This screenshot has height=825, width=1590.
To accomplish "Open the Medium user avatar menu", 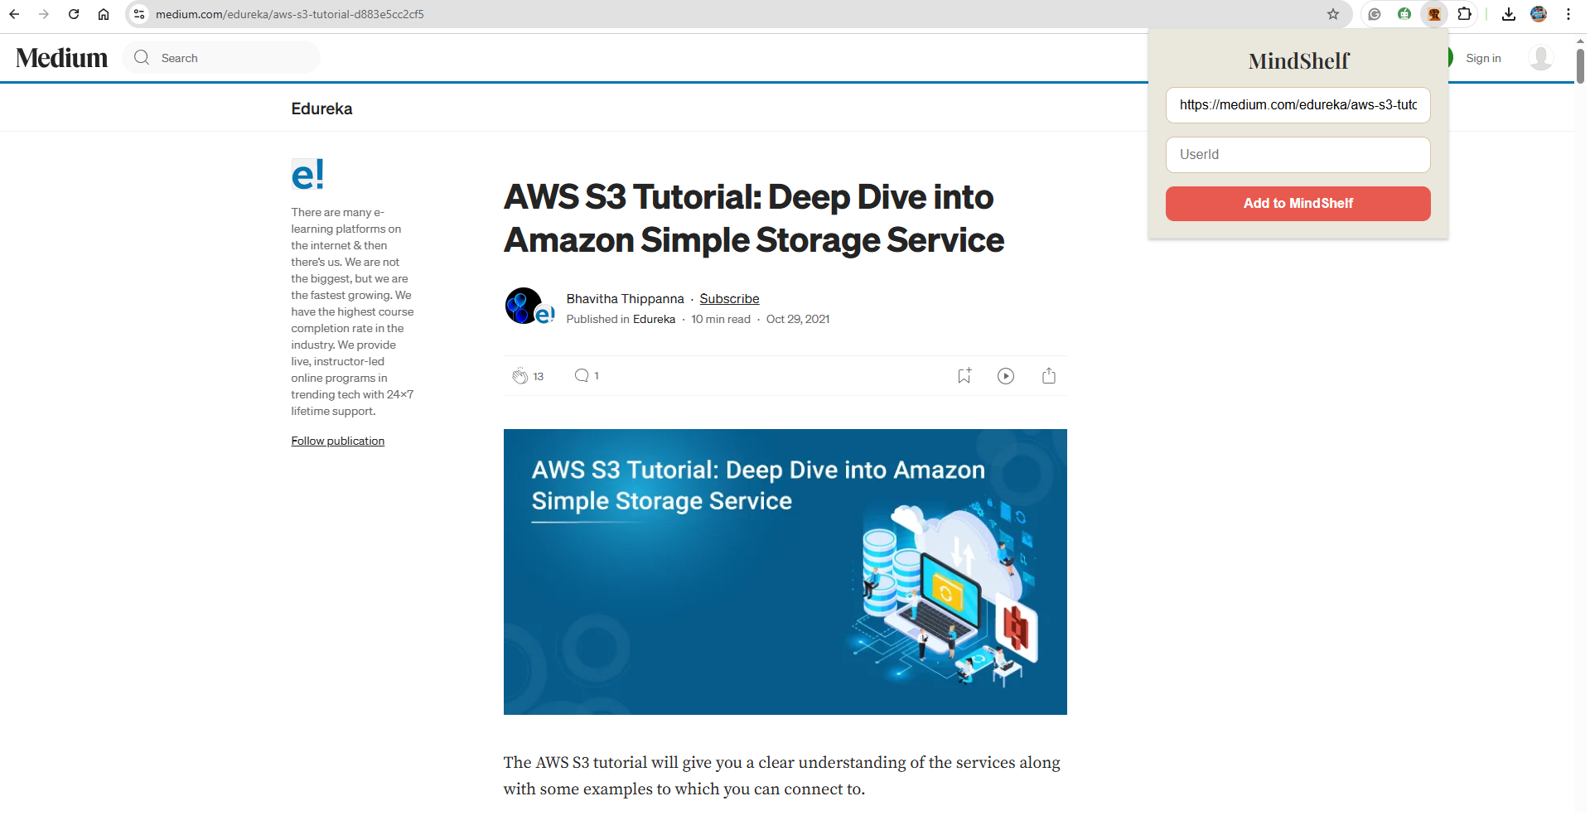I will coord(1541,58).
